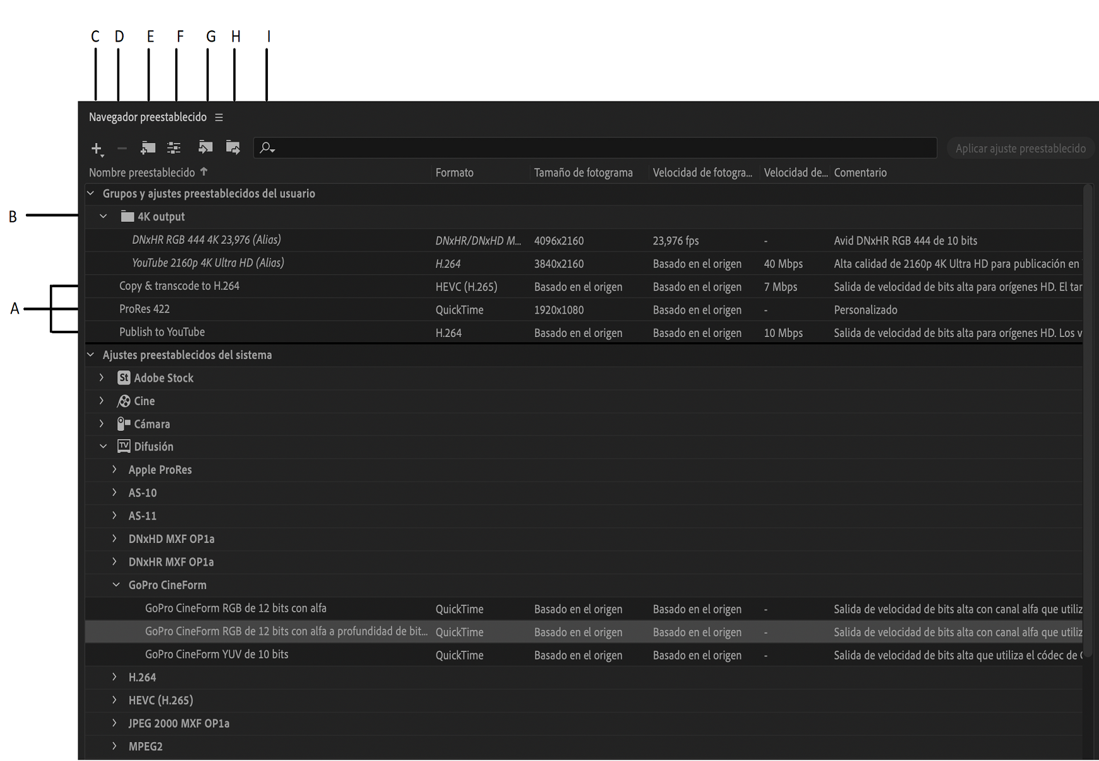The image size is (1099, 761).
Task: Collapse the GoPro CineForm folder
Action: pyautogui.click(x=115, y=585)
